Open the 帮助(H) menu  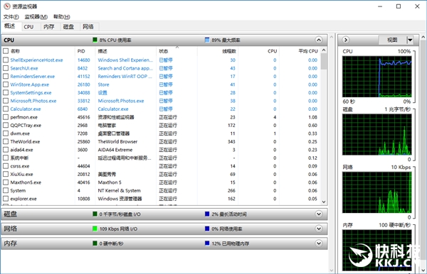61,17
